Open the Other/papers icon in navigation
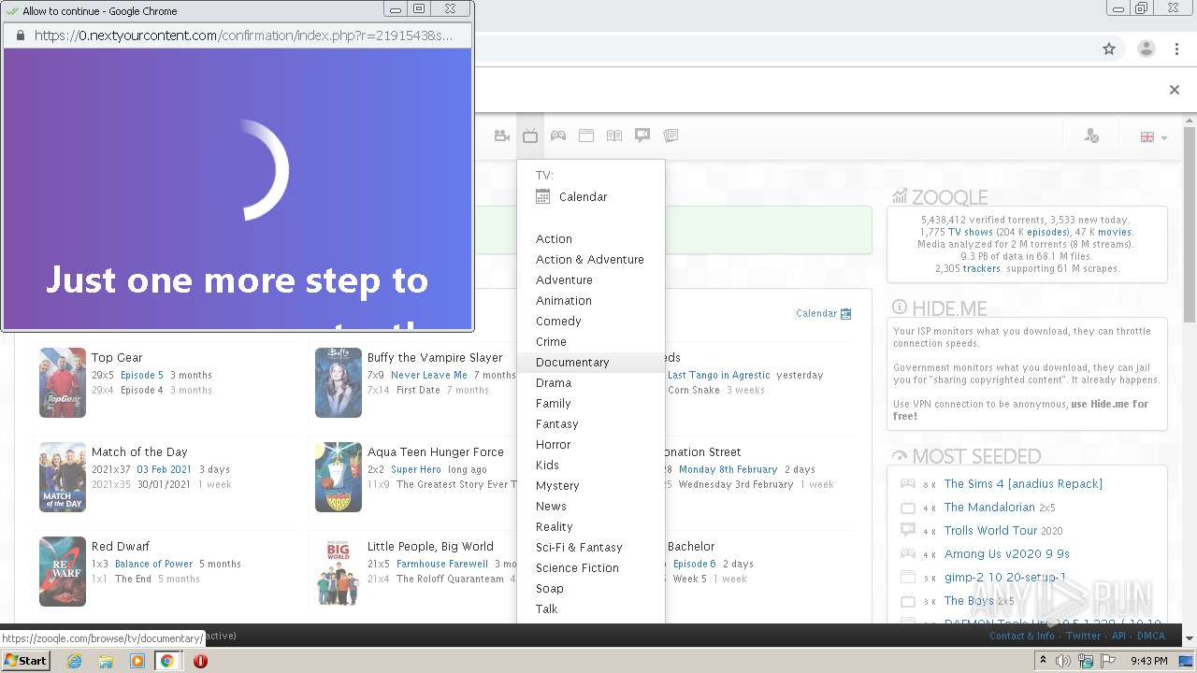 click(x=671, y=136)
